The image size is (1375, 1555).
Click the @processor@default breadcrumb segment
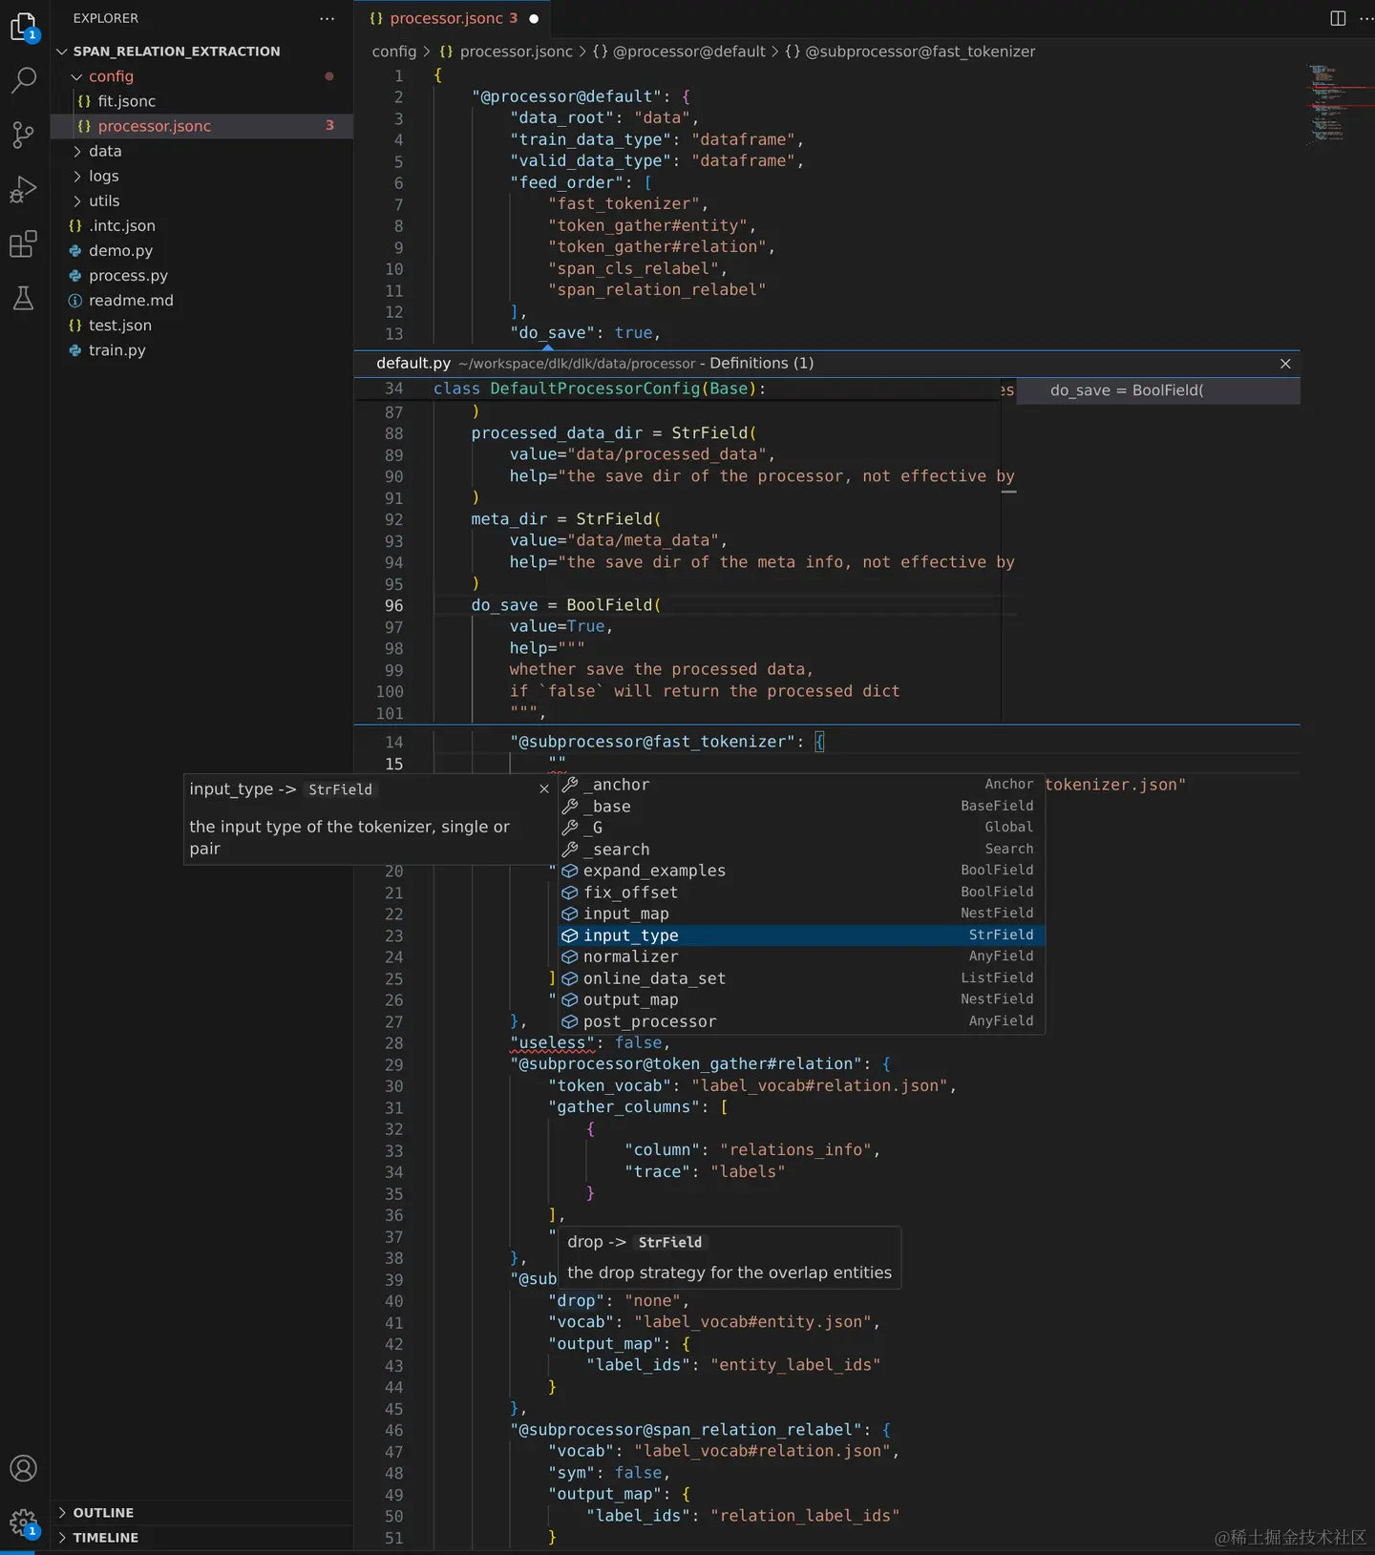[679, 52]
